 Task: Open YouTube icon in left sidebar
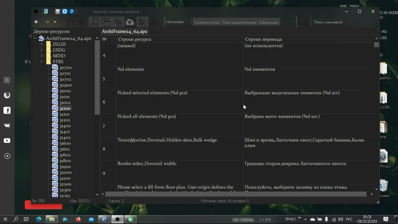pyautogui.click(x=7, y=141)
